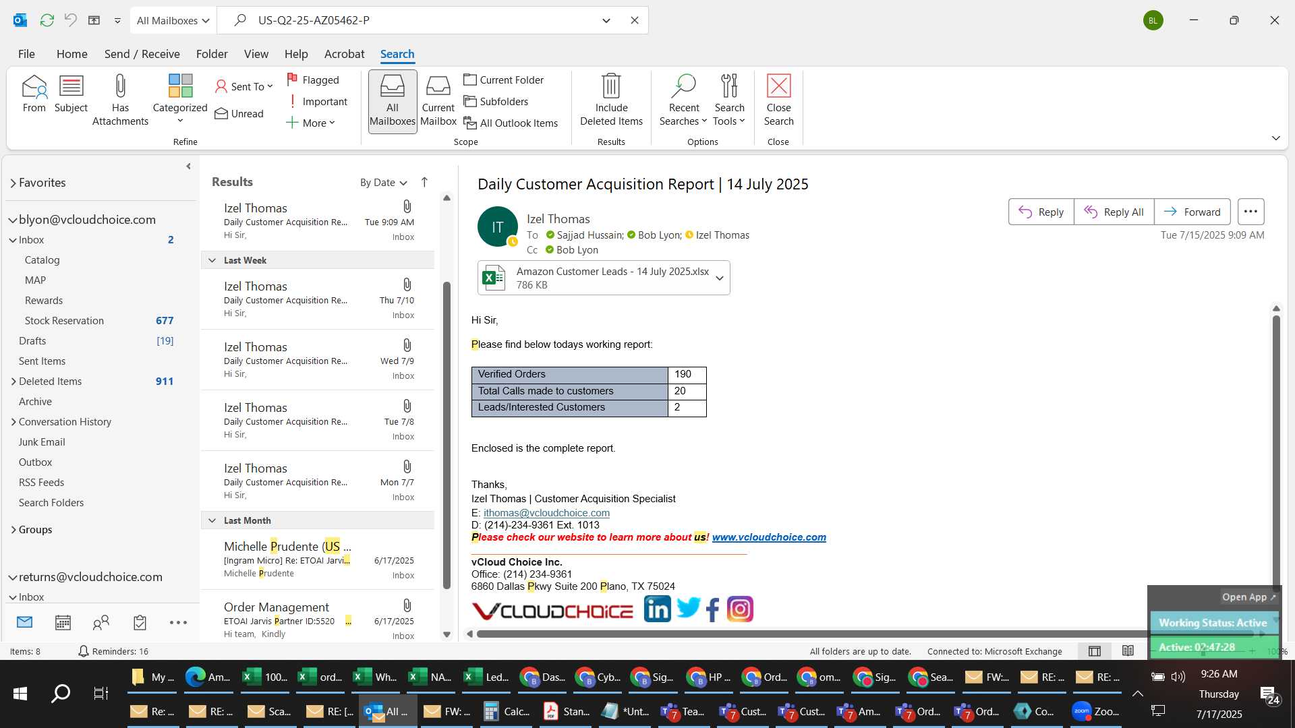Click in the search input field
Viewport: 1295px width, 728px height.
(425, 20)
